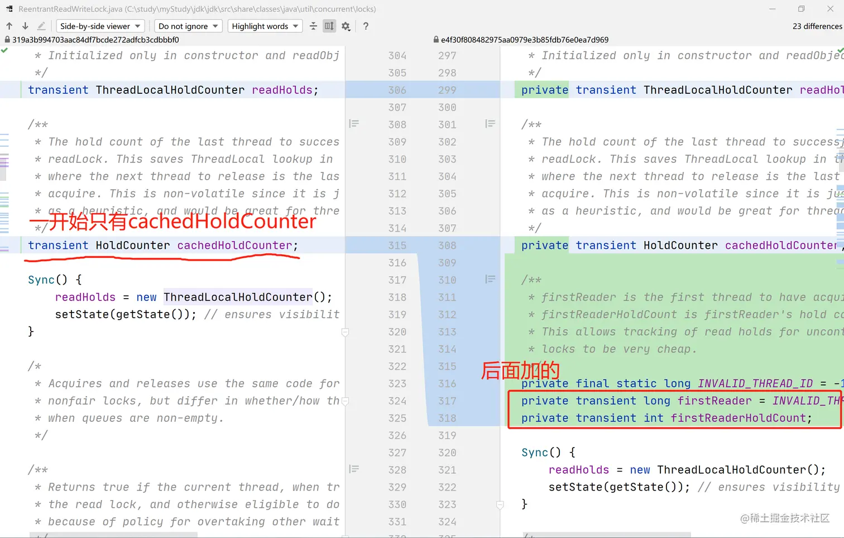The image size is (844, 538).
Task: Fold comment marker near 'nonfair locks' line
Action: coord(345,401)
